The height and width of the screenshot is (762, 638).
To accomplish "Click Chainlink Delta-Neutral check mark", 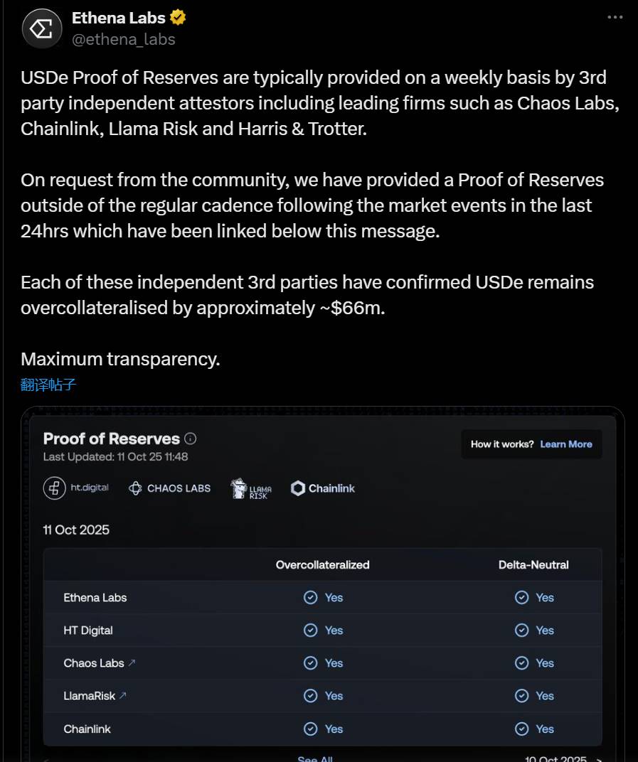I will [522, 729].
